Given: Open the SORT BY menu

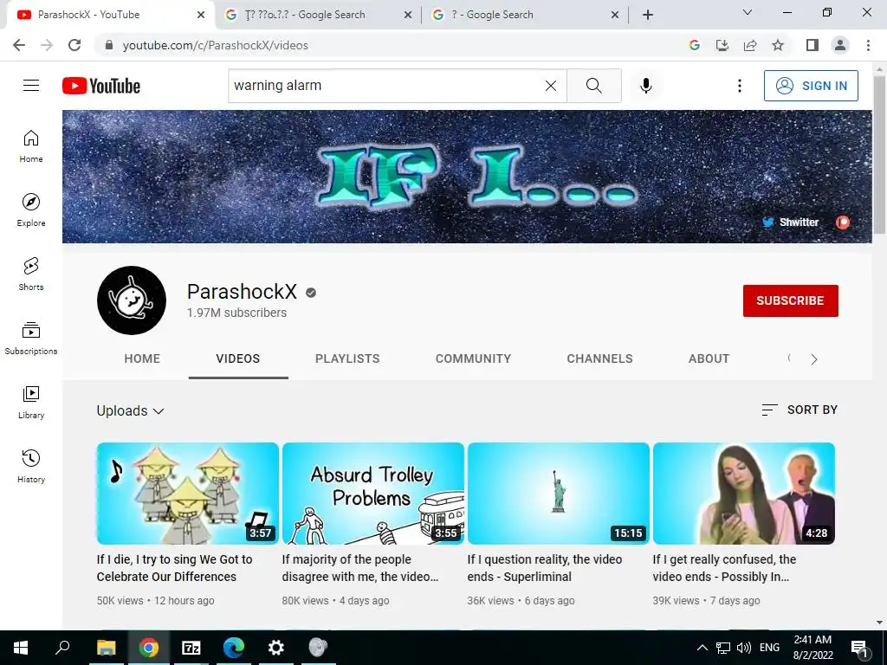Looking at the screenshot, I should click(800, 410).
